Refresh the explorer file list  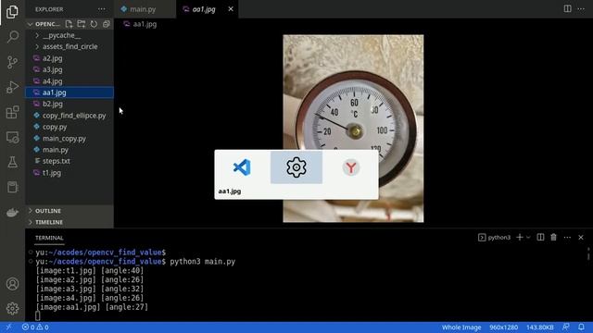94,24
